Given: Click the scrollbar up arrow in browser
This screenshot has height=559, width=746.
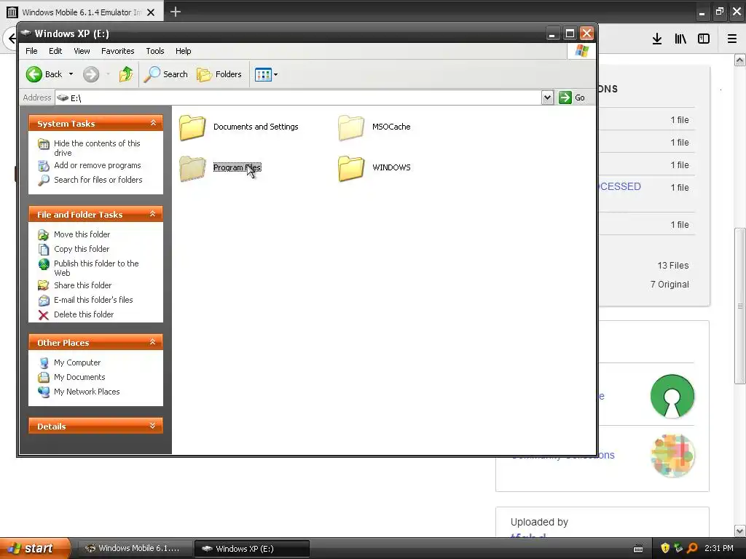Looking at the screenshot, I should 740,60.
